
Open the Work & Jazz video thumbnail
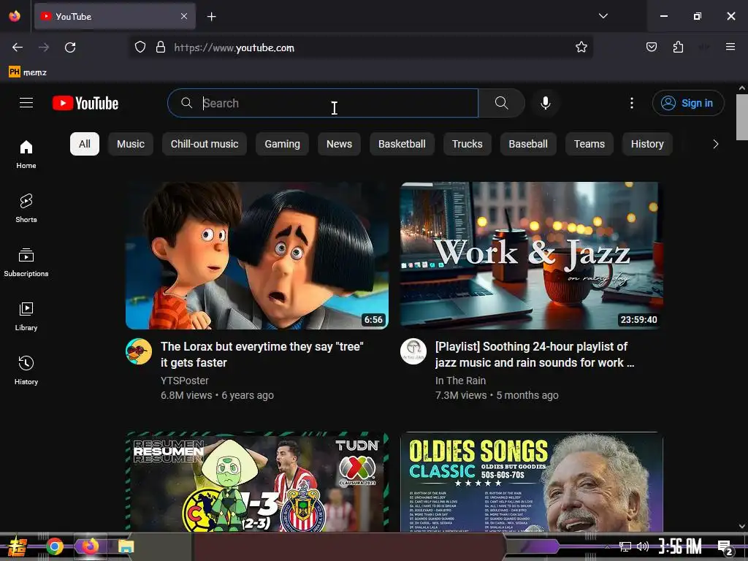pyautogui.click(x=532, y=256)
